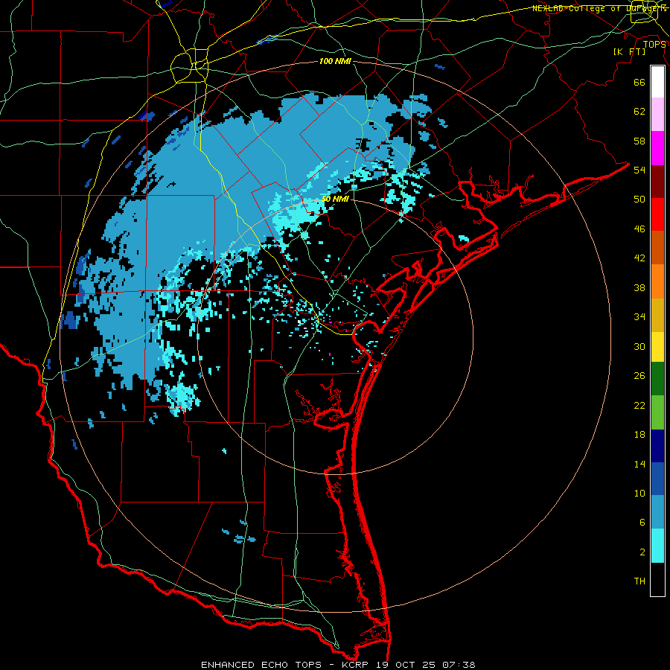
Task: Click the cyan legend swatch
Action: 657,546
